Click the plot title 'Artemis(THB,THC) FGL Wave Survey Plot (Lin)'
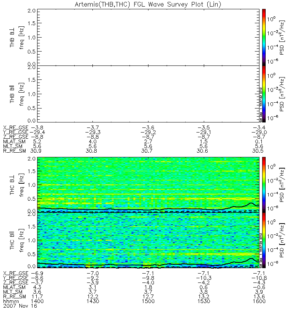The height and width of the screenshot is (310, 290). coord(148,4)
